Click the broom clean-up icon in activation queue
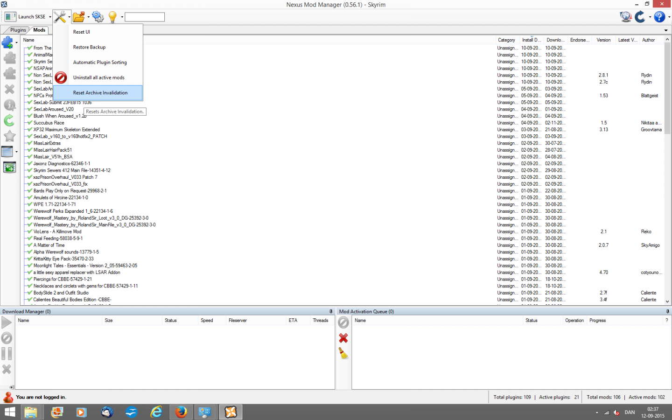 pyautogui.click(x=343, y=354)
